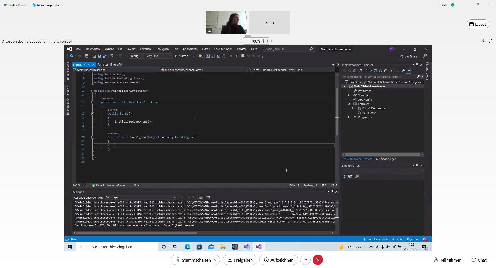Viewport: 496px width, 268px height.
Task: Pin the Eigenschaften panel
Action: 417,166
